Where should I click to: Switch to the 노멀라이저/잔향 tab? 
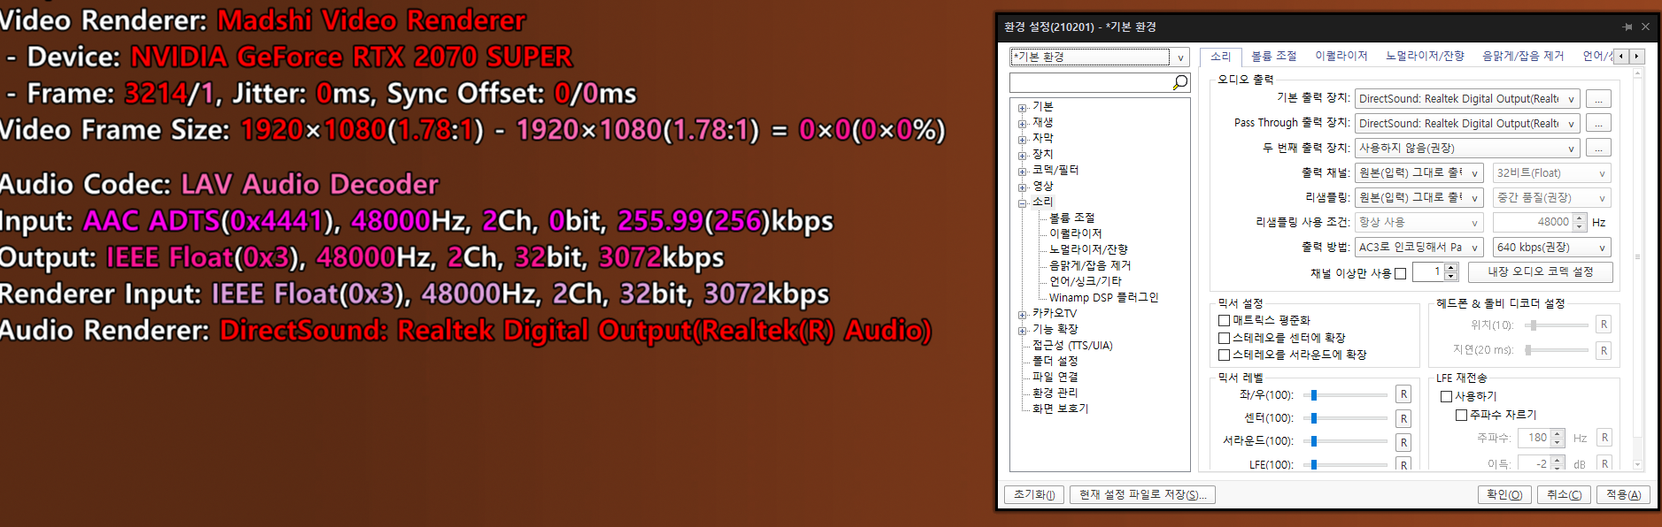point(1425,56)
